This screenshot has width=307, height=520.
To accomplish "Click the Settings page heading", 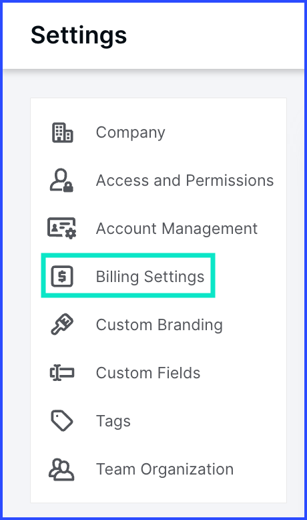I will pos(79,35).
